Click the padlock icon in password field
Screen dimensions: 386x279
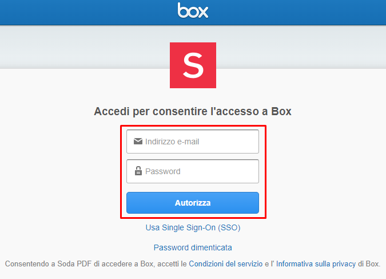tap(138, 171)
